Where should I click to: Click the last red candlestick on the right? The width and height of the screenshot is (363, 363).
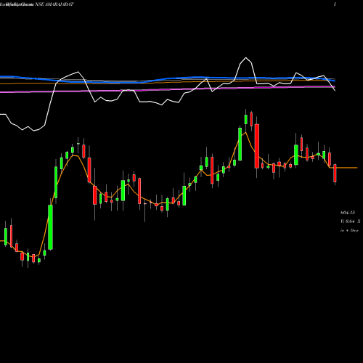pos(335,173)
